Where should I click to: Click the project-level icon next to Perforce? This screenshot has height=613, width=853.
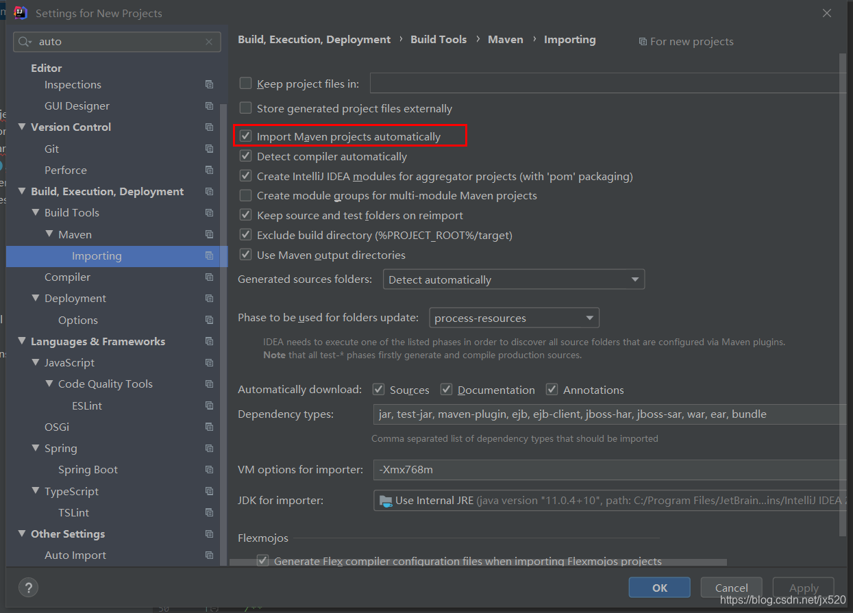pyautogui.click(x=209, y=171)
